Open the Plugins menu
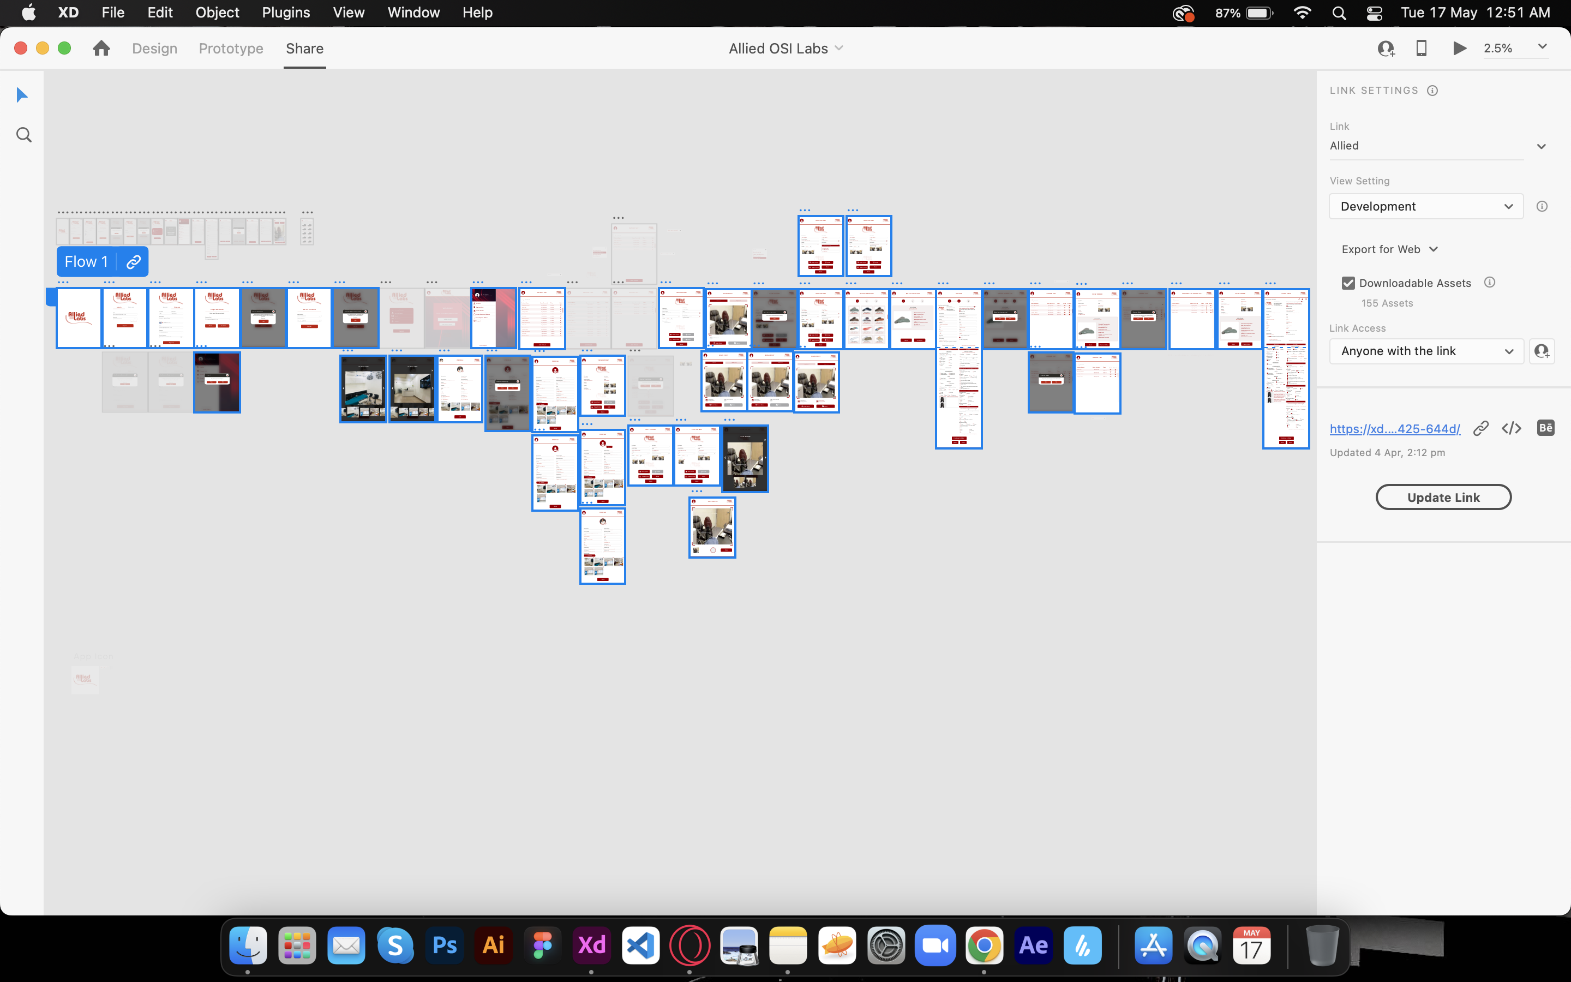The width and height of the screenshot is (1571, 982). [286, 13]
